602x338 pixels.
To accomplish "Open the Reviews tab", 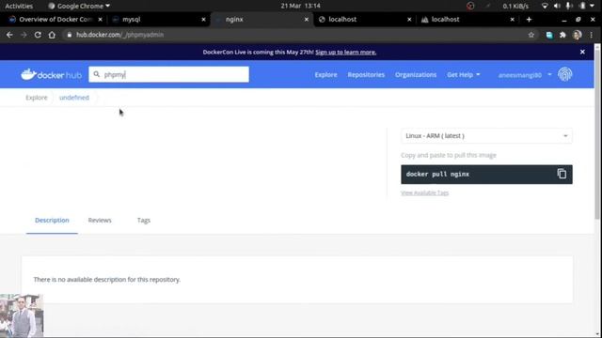I will [100, 221].
